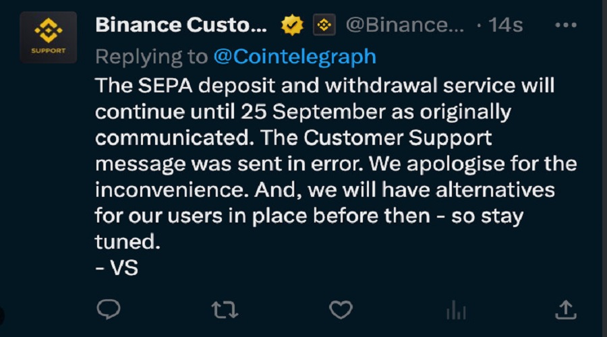Repost this tweet using the retweet icon
Viewport: 607px width, 337px height.
tap(225, 310)
